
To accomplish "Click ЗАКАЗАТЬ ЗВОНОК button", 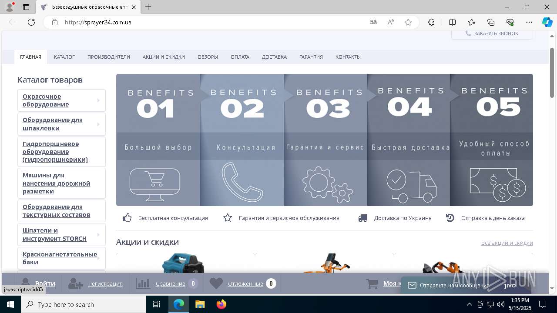I will click(x=492, y=34).
